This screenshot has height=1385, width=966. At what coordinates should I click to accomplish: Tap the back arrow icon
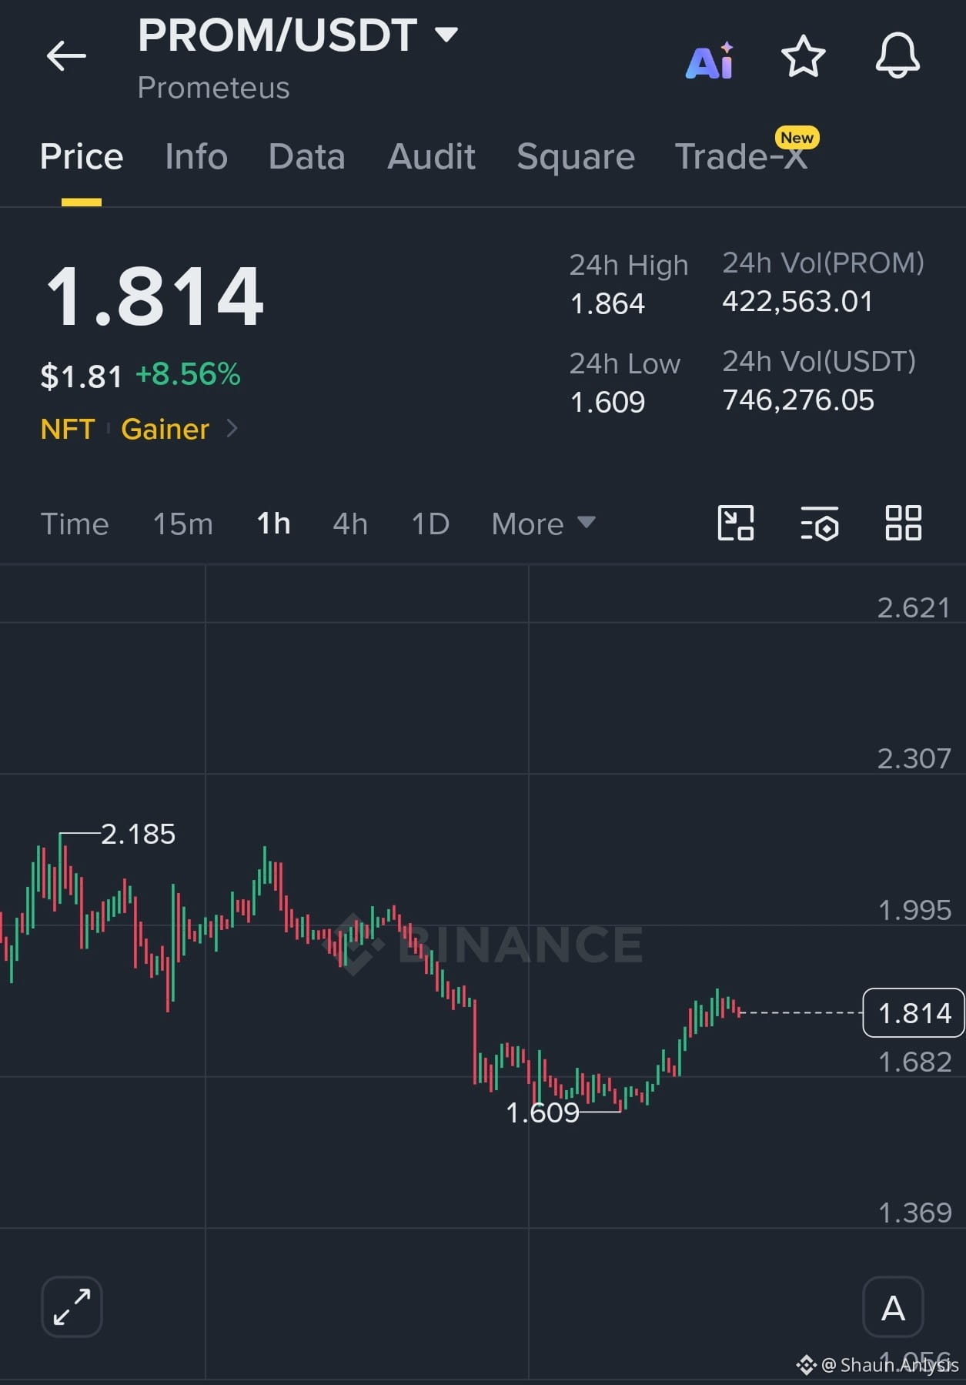(x=66, y=56)
